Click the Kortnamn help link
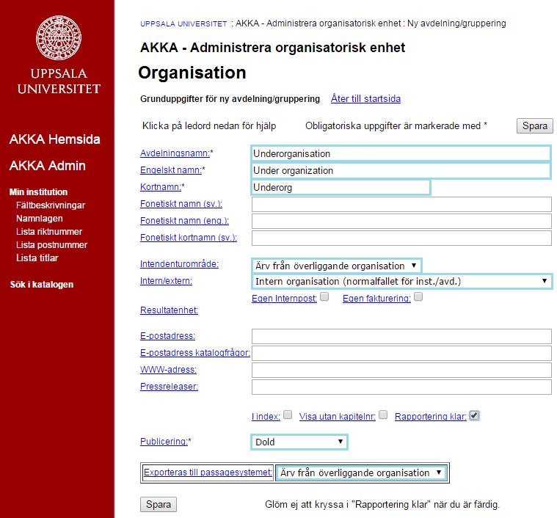The image size is (557, 518). (x=161, y=187)
